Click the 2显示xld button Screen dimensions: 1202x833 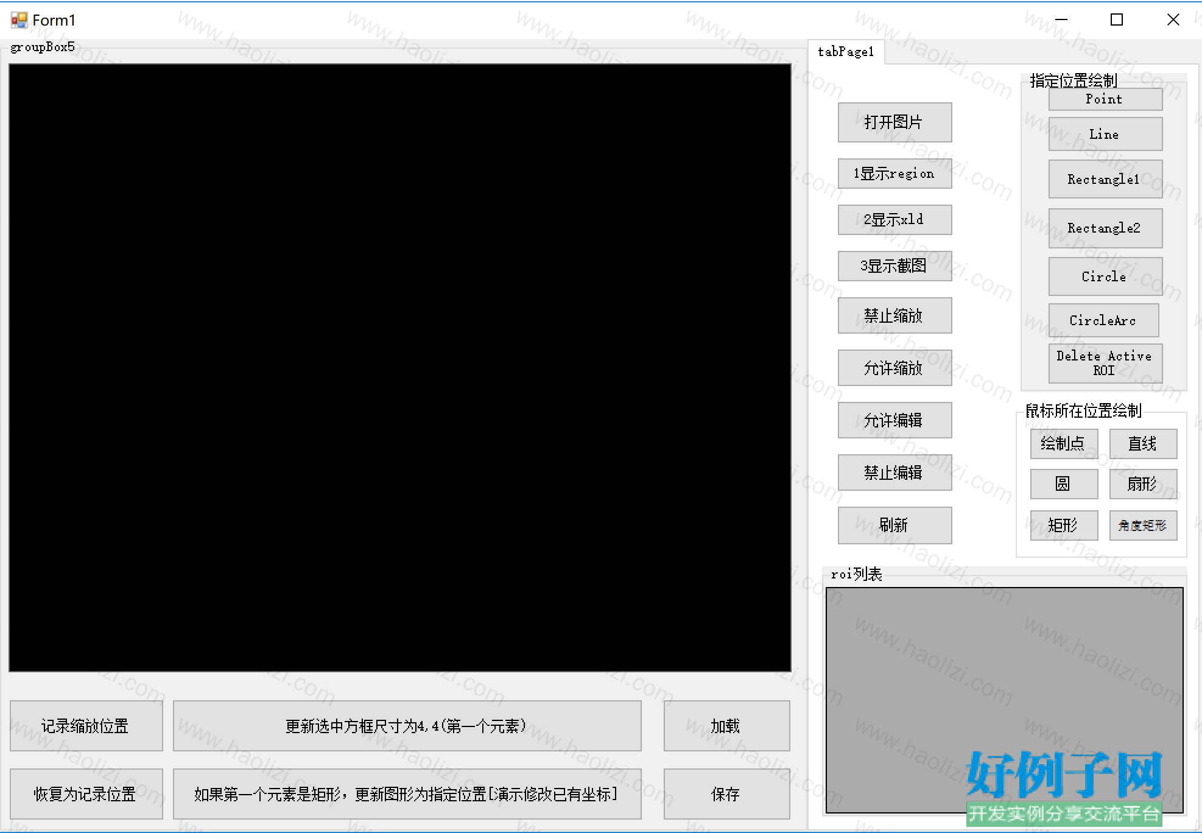pyautogui.click(x=894, y=220)
